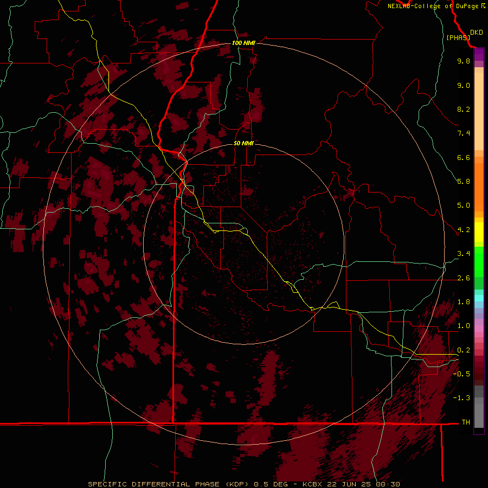Image resolution: width=488 pixels, height=488 pixels.
Task: Click the 5.8 value on the scale
Action: pyautogui.click(x=464, y=182)
